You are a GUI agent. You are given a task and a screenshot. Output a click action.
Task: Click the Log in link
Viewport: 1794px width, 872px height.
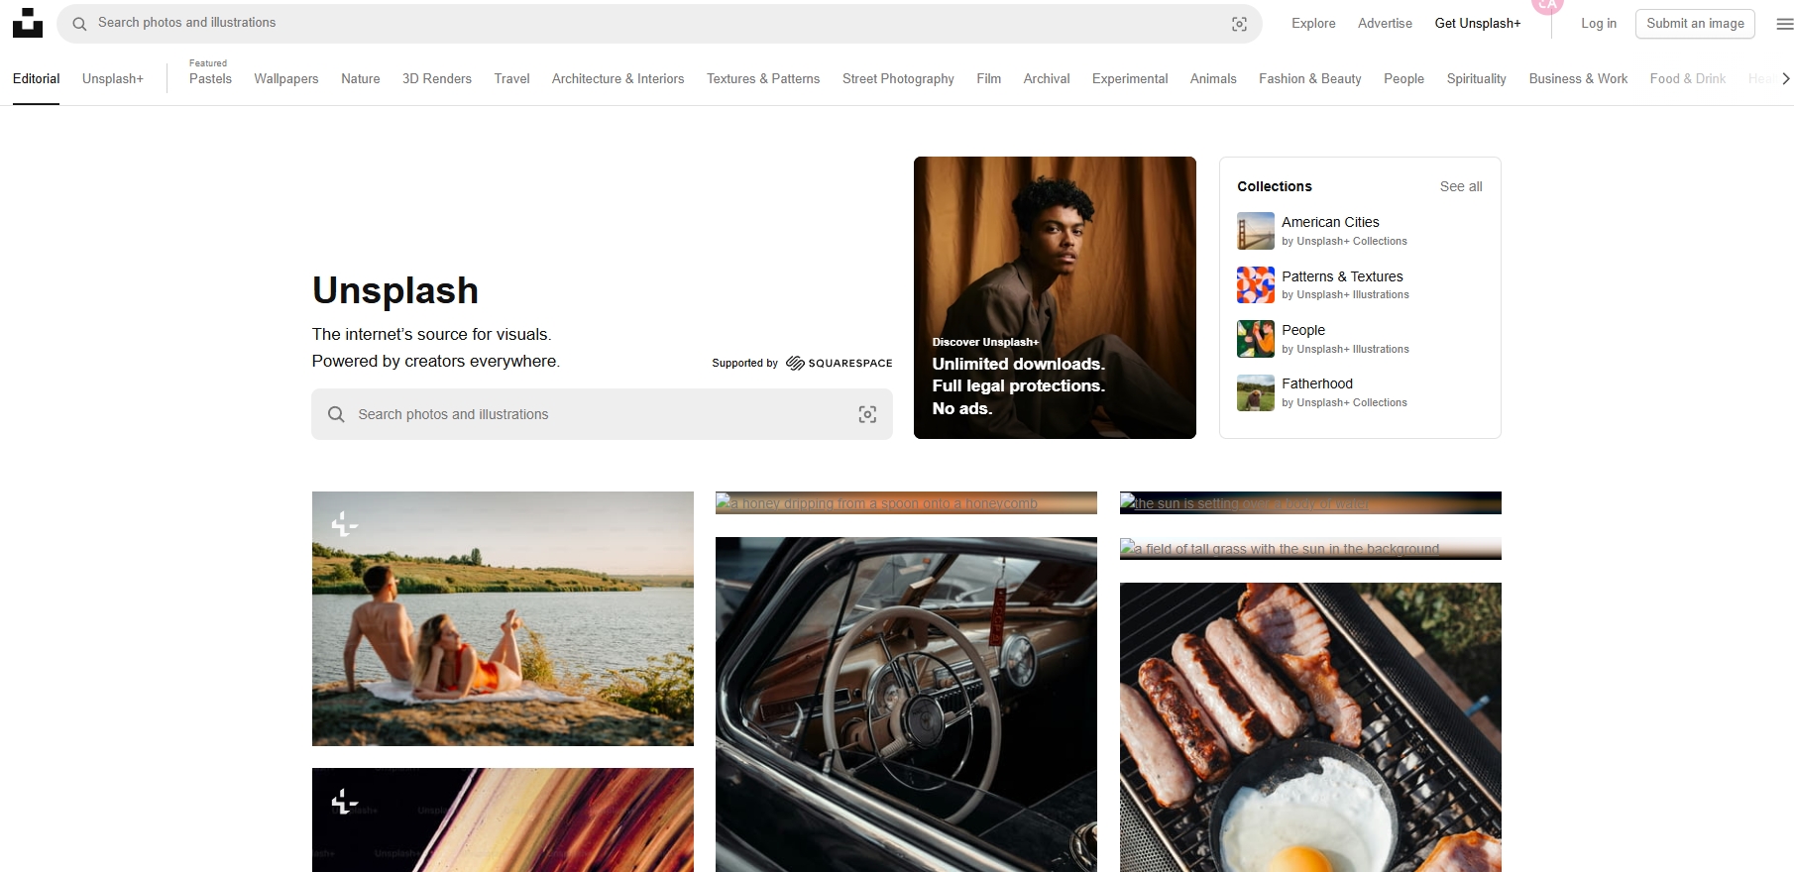(x=1599, y=24)
